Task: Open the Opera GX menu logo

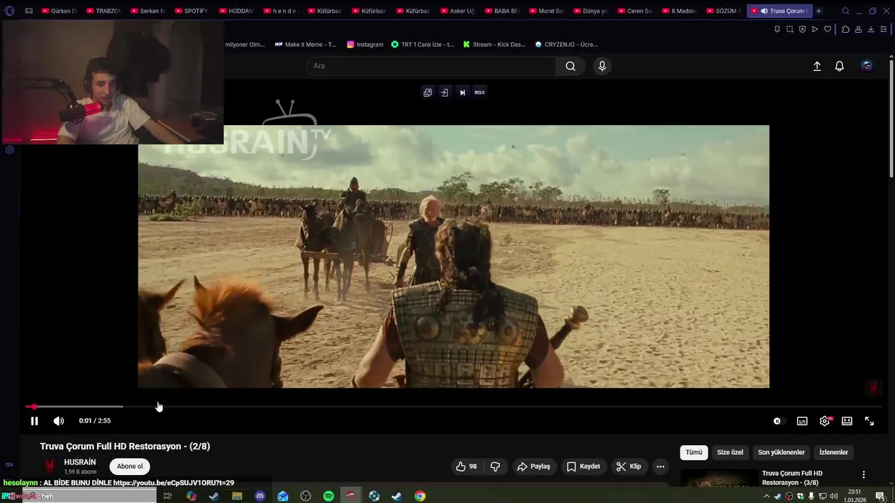Action: [x=10, y=11]
